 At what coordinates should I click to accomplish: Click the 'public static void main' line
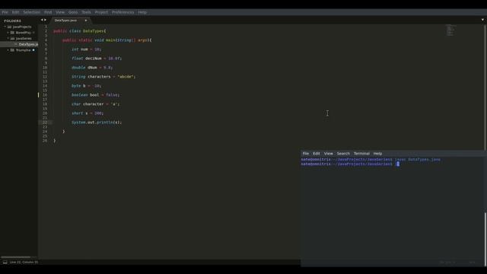pos(107,40)
